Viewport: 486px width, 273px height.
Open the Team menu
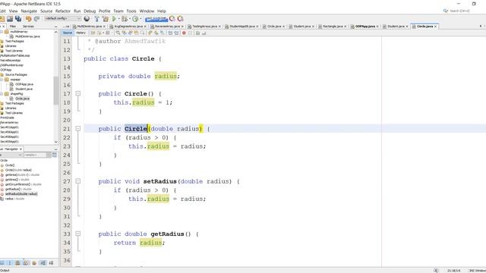point(118,11)
